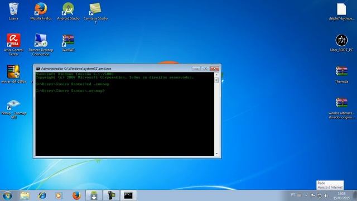The image size is (357, 201).
Task: Launch Internet Explorer from the taskbar
Action: pyautogui.click(x=42, y=195)
